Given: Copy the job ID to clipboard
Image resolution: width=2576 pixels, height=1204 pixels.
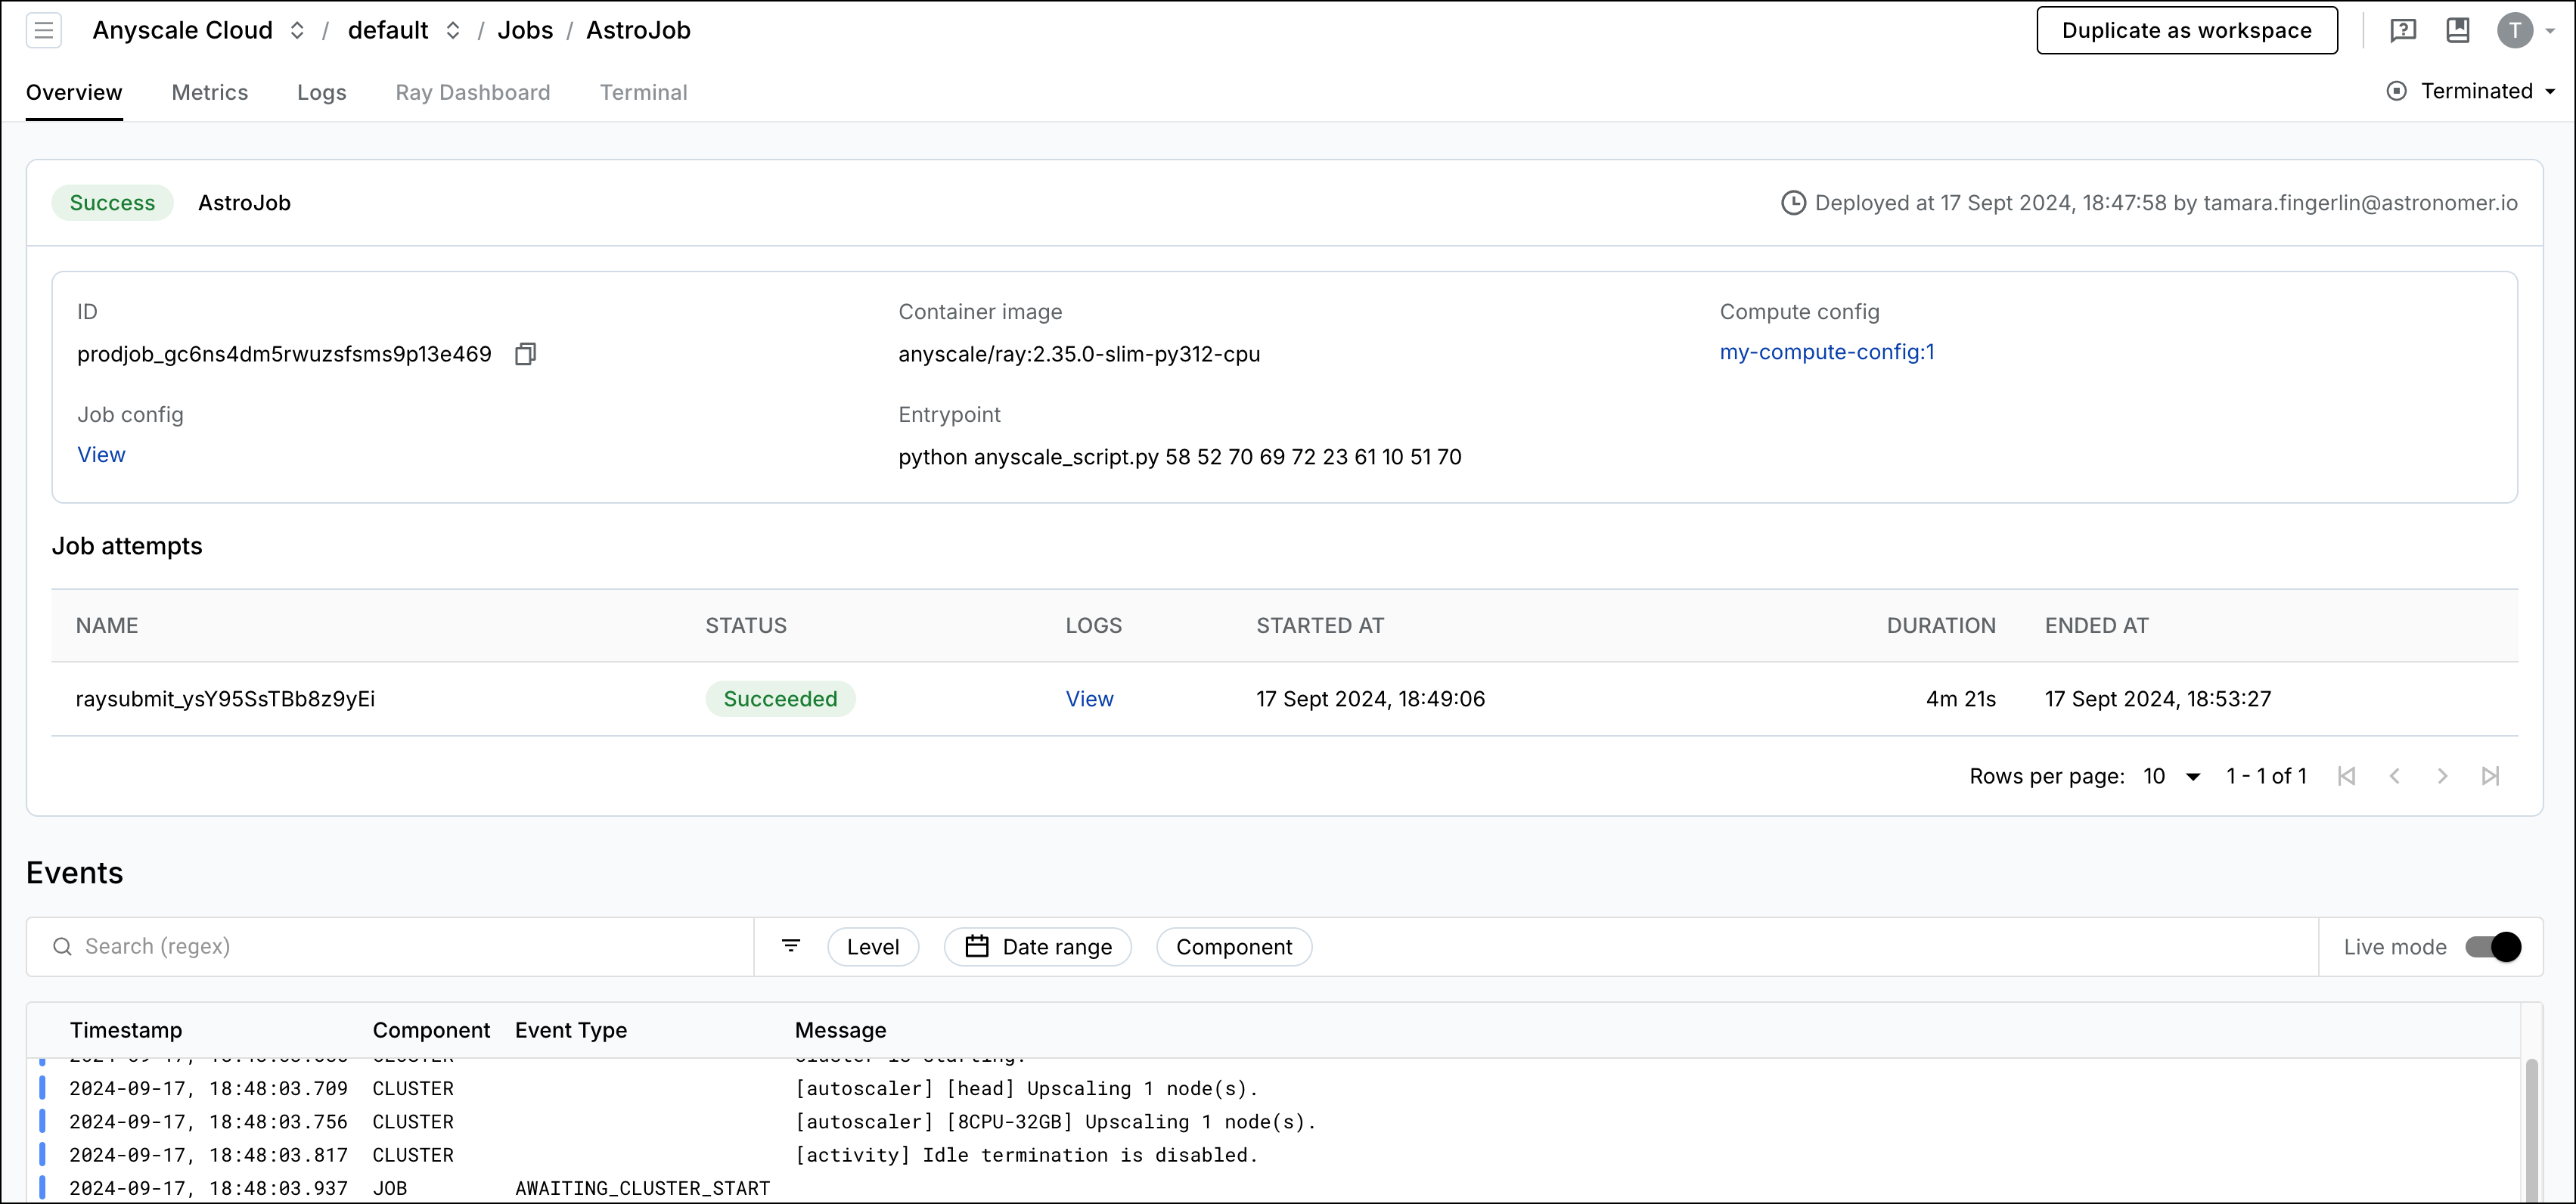Looking at the screenshot, I should pos(525,353).
